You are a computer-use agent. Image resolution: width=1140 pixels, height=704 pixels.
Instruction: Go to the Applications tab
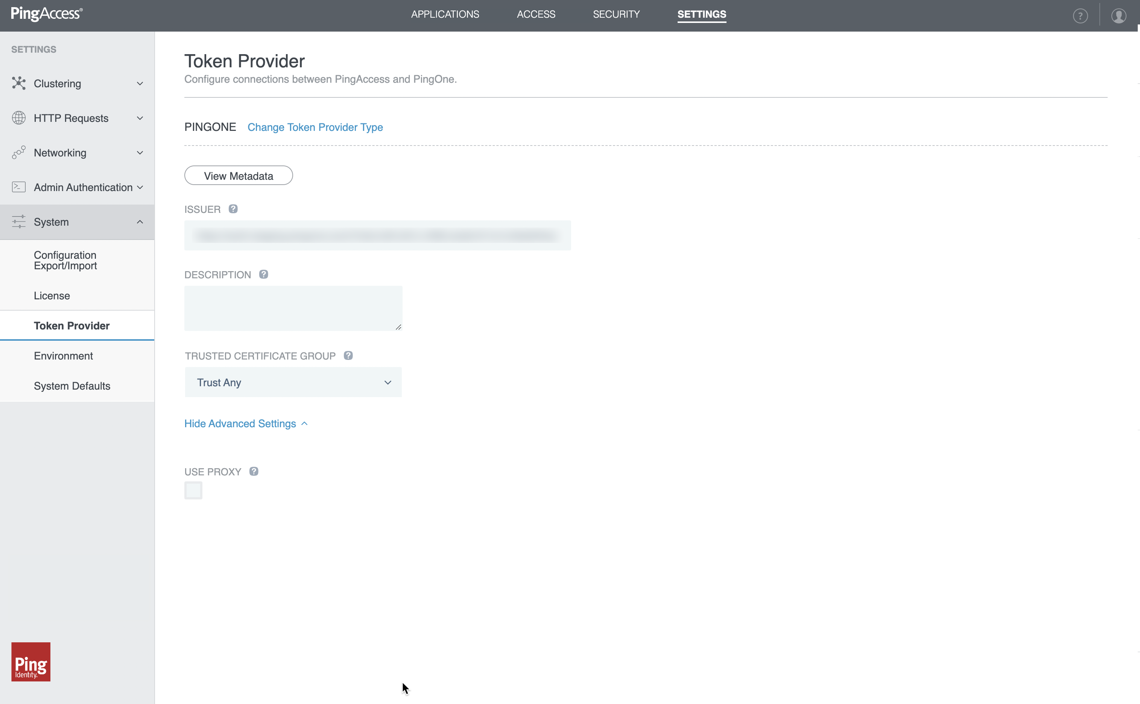445,14
